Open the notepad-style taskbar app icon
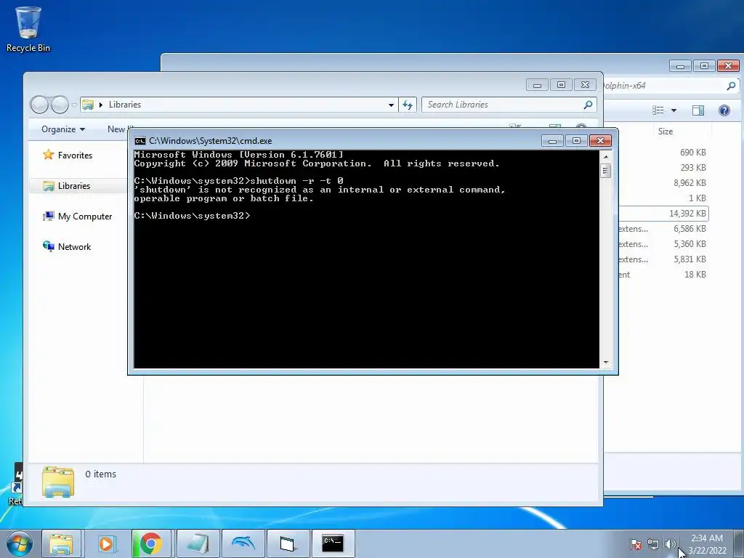Image resolution: width=744 pixels, height=558 pixels. pyautogui.click(x=198, y=543)
